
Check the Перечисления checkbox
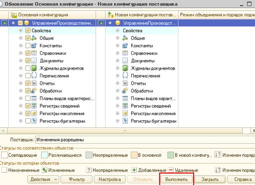[x=28, y=76]
